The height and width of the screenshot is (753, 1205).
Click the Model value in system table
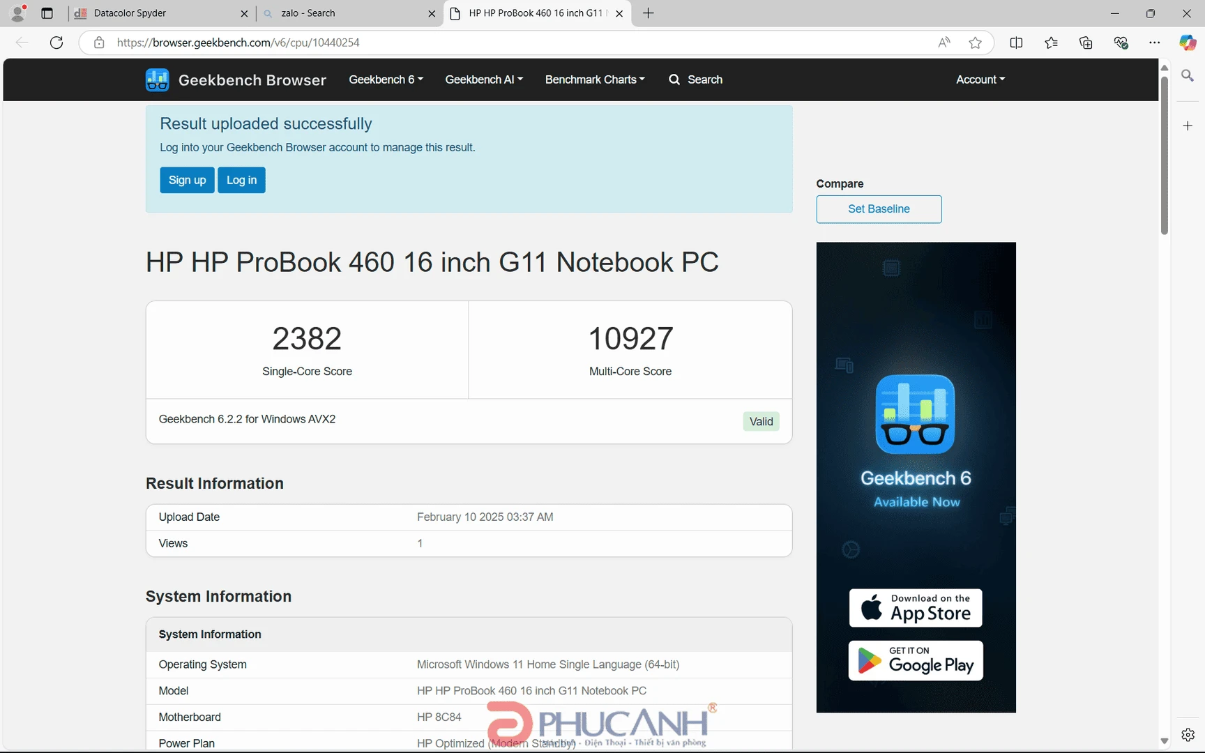(x=531, y=691)
